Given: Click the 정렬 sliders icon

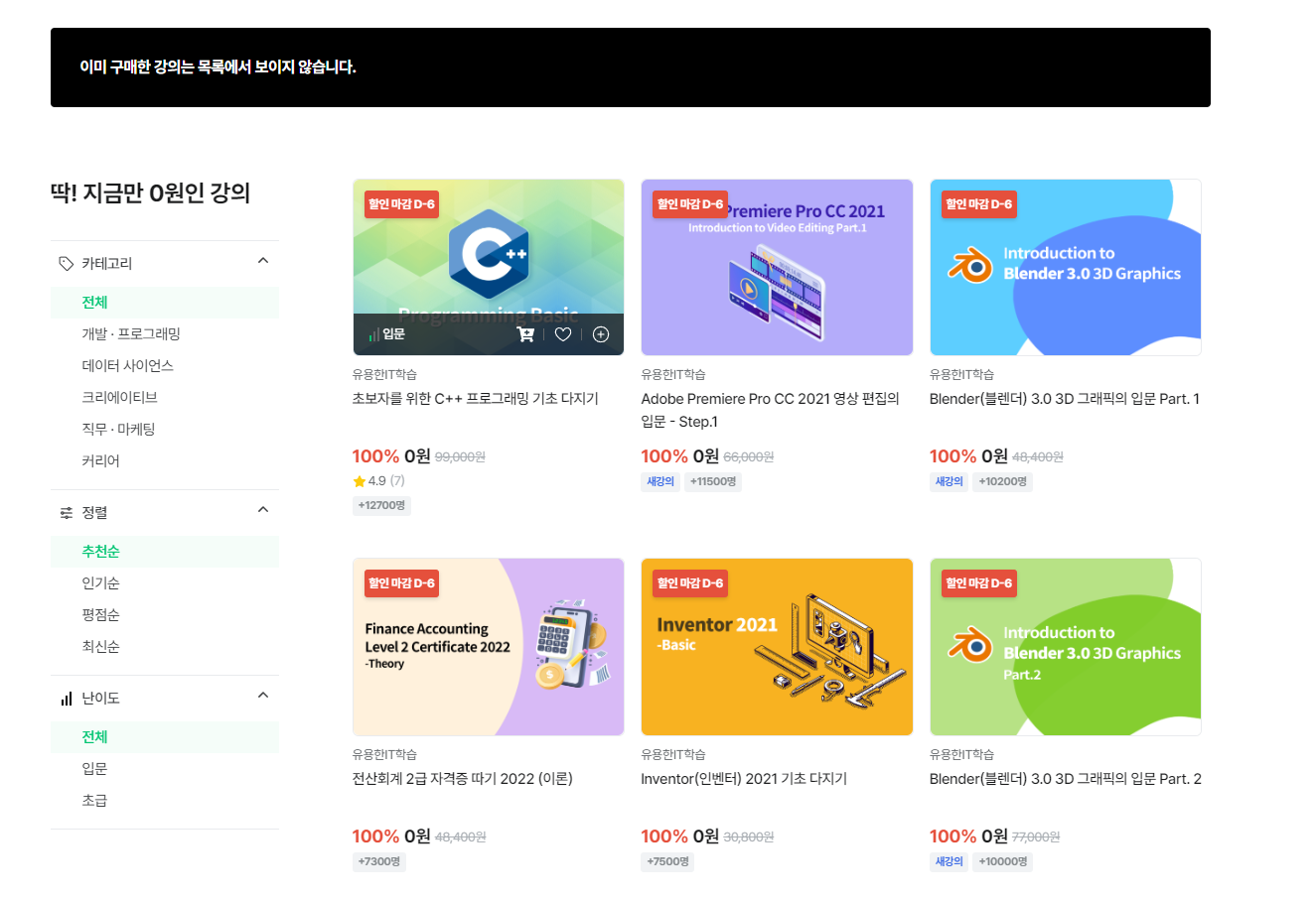Looking at the screenshot, I should coord(67,513).
